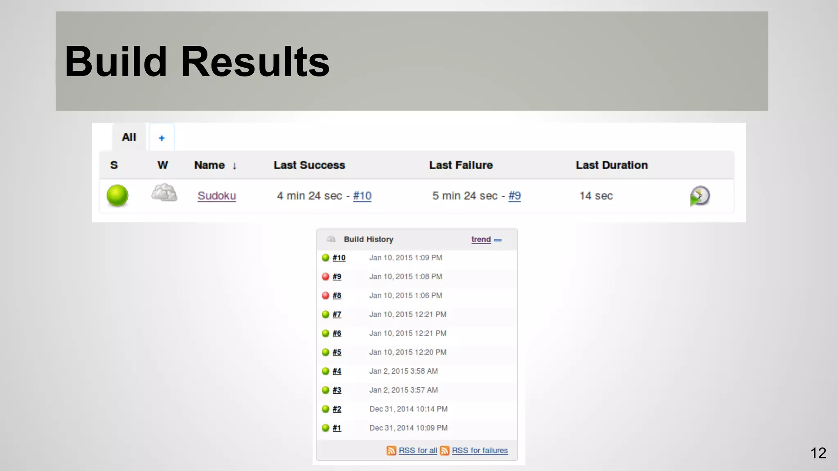
Task: Open build #4 in Build History
Action: point(337,371)
